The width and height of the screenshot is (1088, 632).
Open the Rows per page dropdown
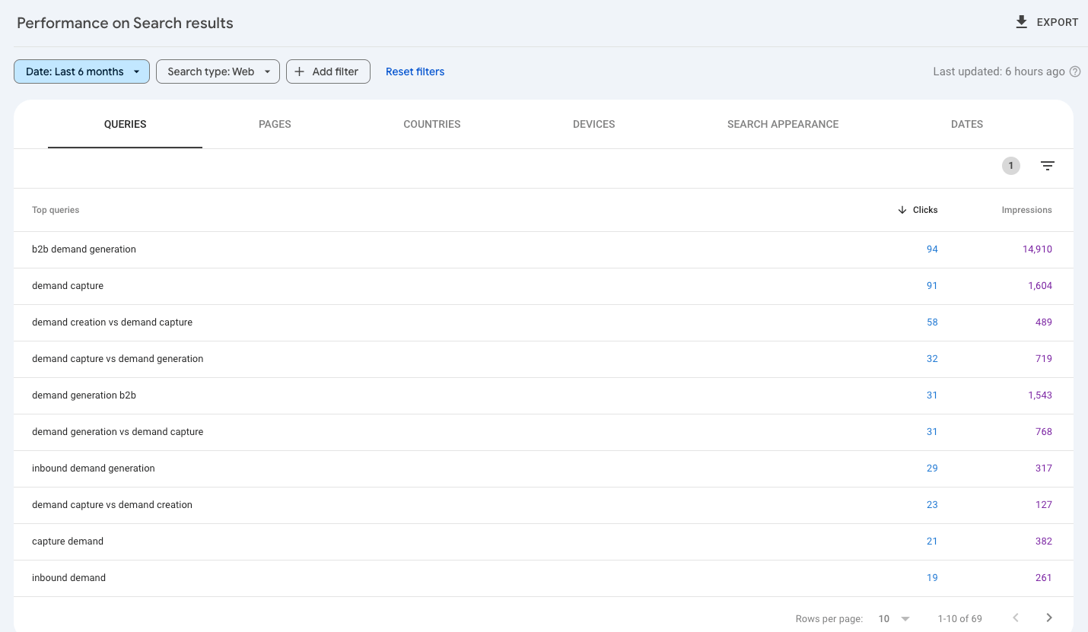point(894,618)
